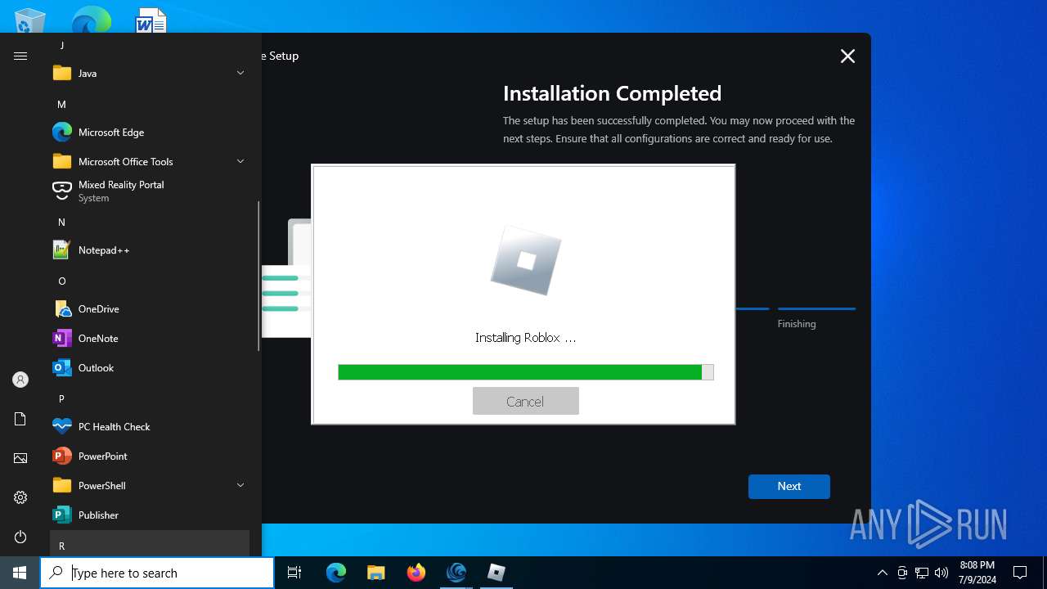Open Mixed Reality Portal app
This screenshot has width=1047, height=589.
(x=150, y=191)
